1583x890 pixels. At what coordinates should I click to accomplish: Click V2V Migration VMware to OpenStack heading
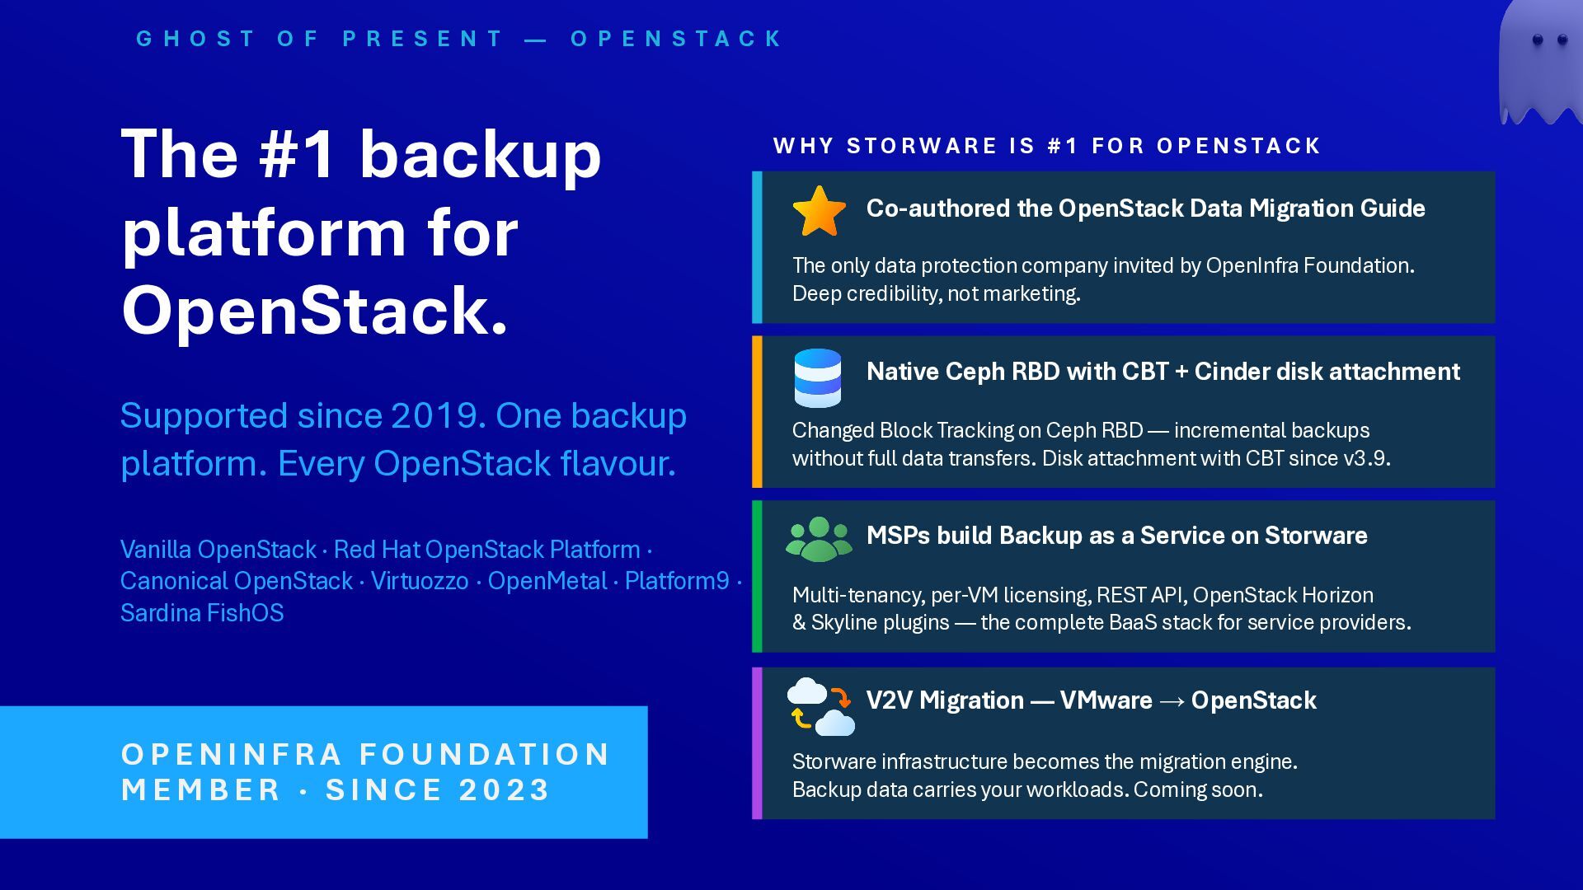click(x=1091, y=700)
